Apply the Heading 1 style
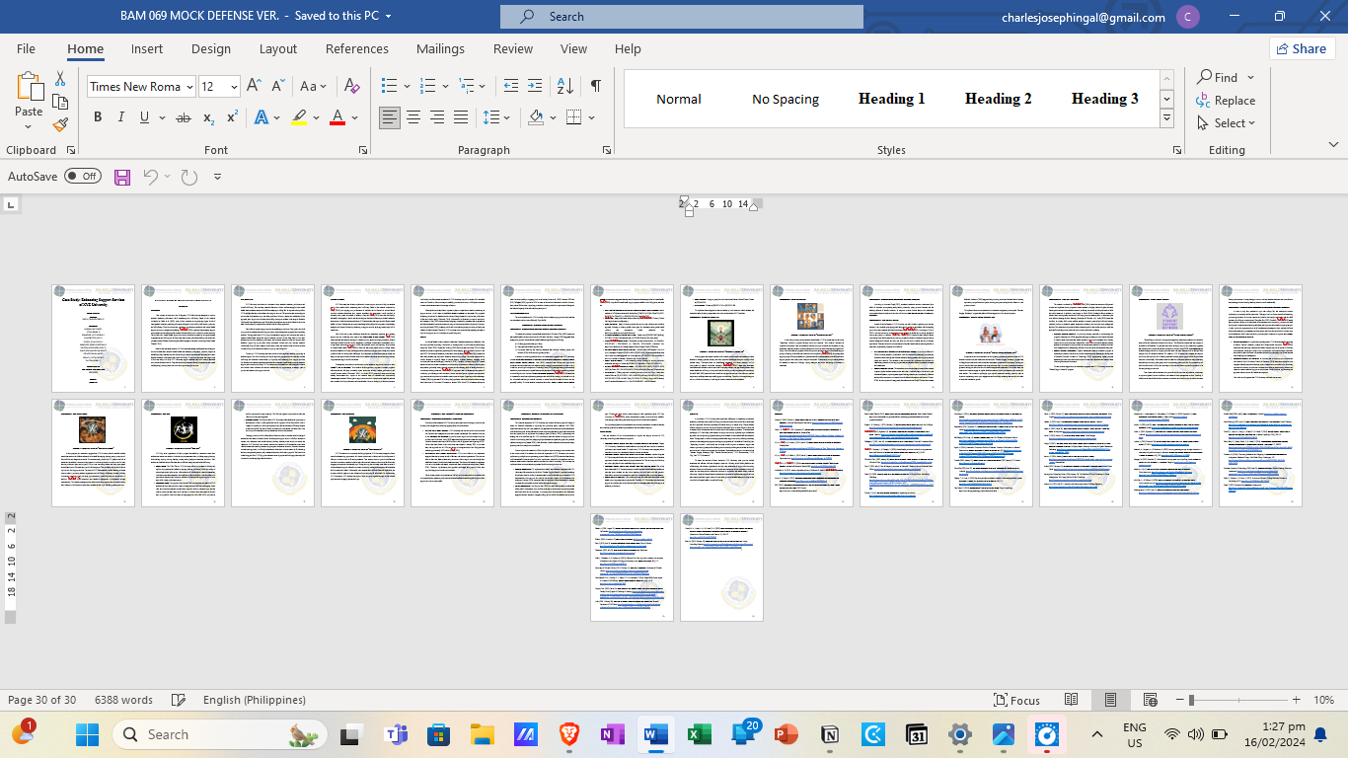1348x758 pixels. coord(892,99)
